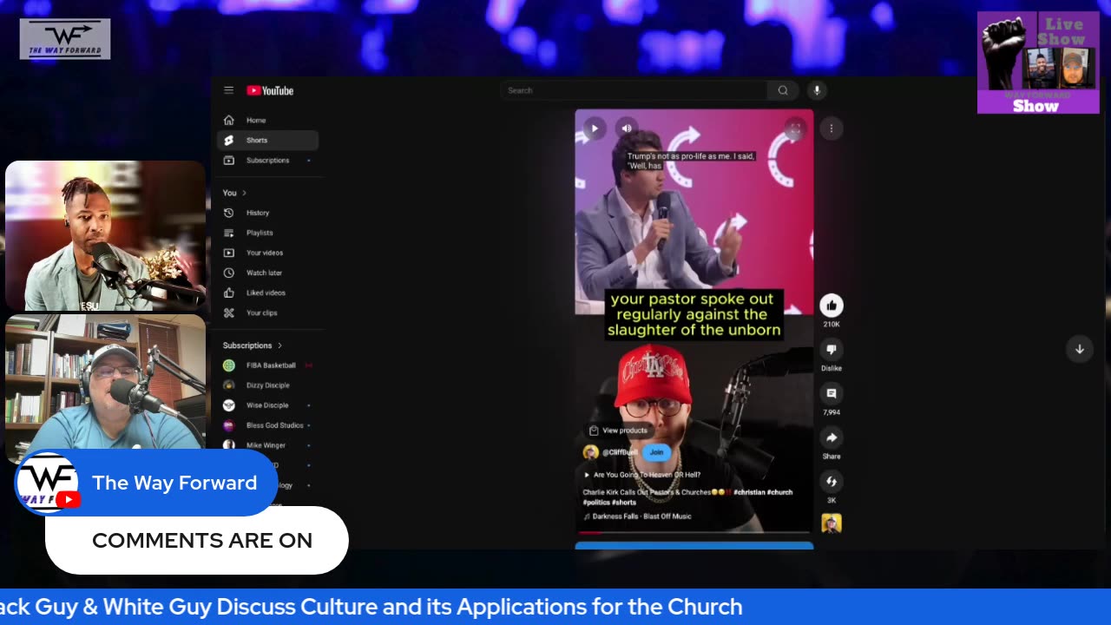Viewport: 1111px width, 625px height.
Task: Open Bless God Studios channel
Action: click(x=268, y=425)
